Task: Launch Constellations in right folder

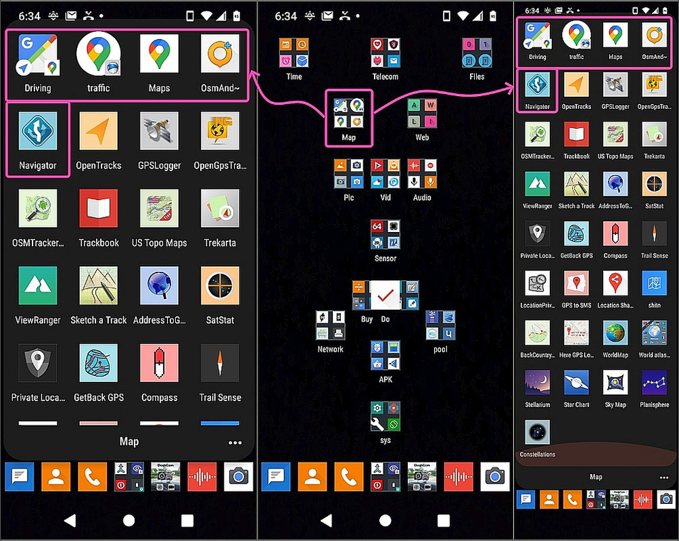Action: click(x=538, y=432)
